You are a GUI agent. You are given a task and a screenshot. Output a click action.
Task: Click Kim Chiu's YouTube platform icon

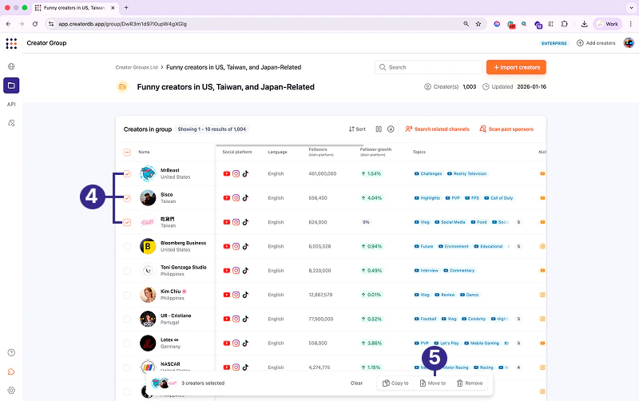(227, 295)
